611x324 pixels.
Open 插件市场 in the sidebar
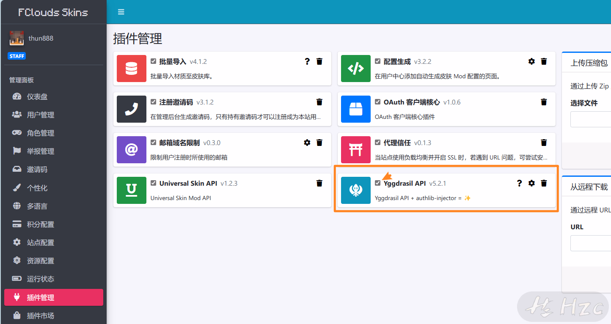point(54,316)
